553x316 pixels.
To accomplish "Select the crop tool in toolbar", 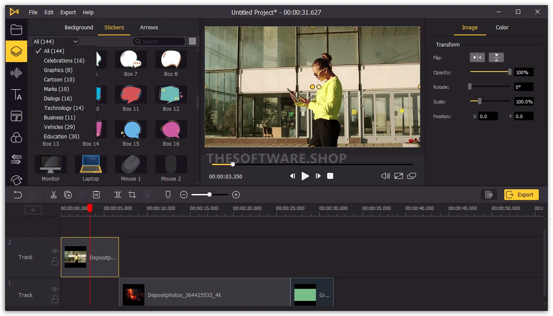I will point(132,195).
